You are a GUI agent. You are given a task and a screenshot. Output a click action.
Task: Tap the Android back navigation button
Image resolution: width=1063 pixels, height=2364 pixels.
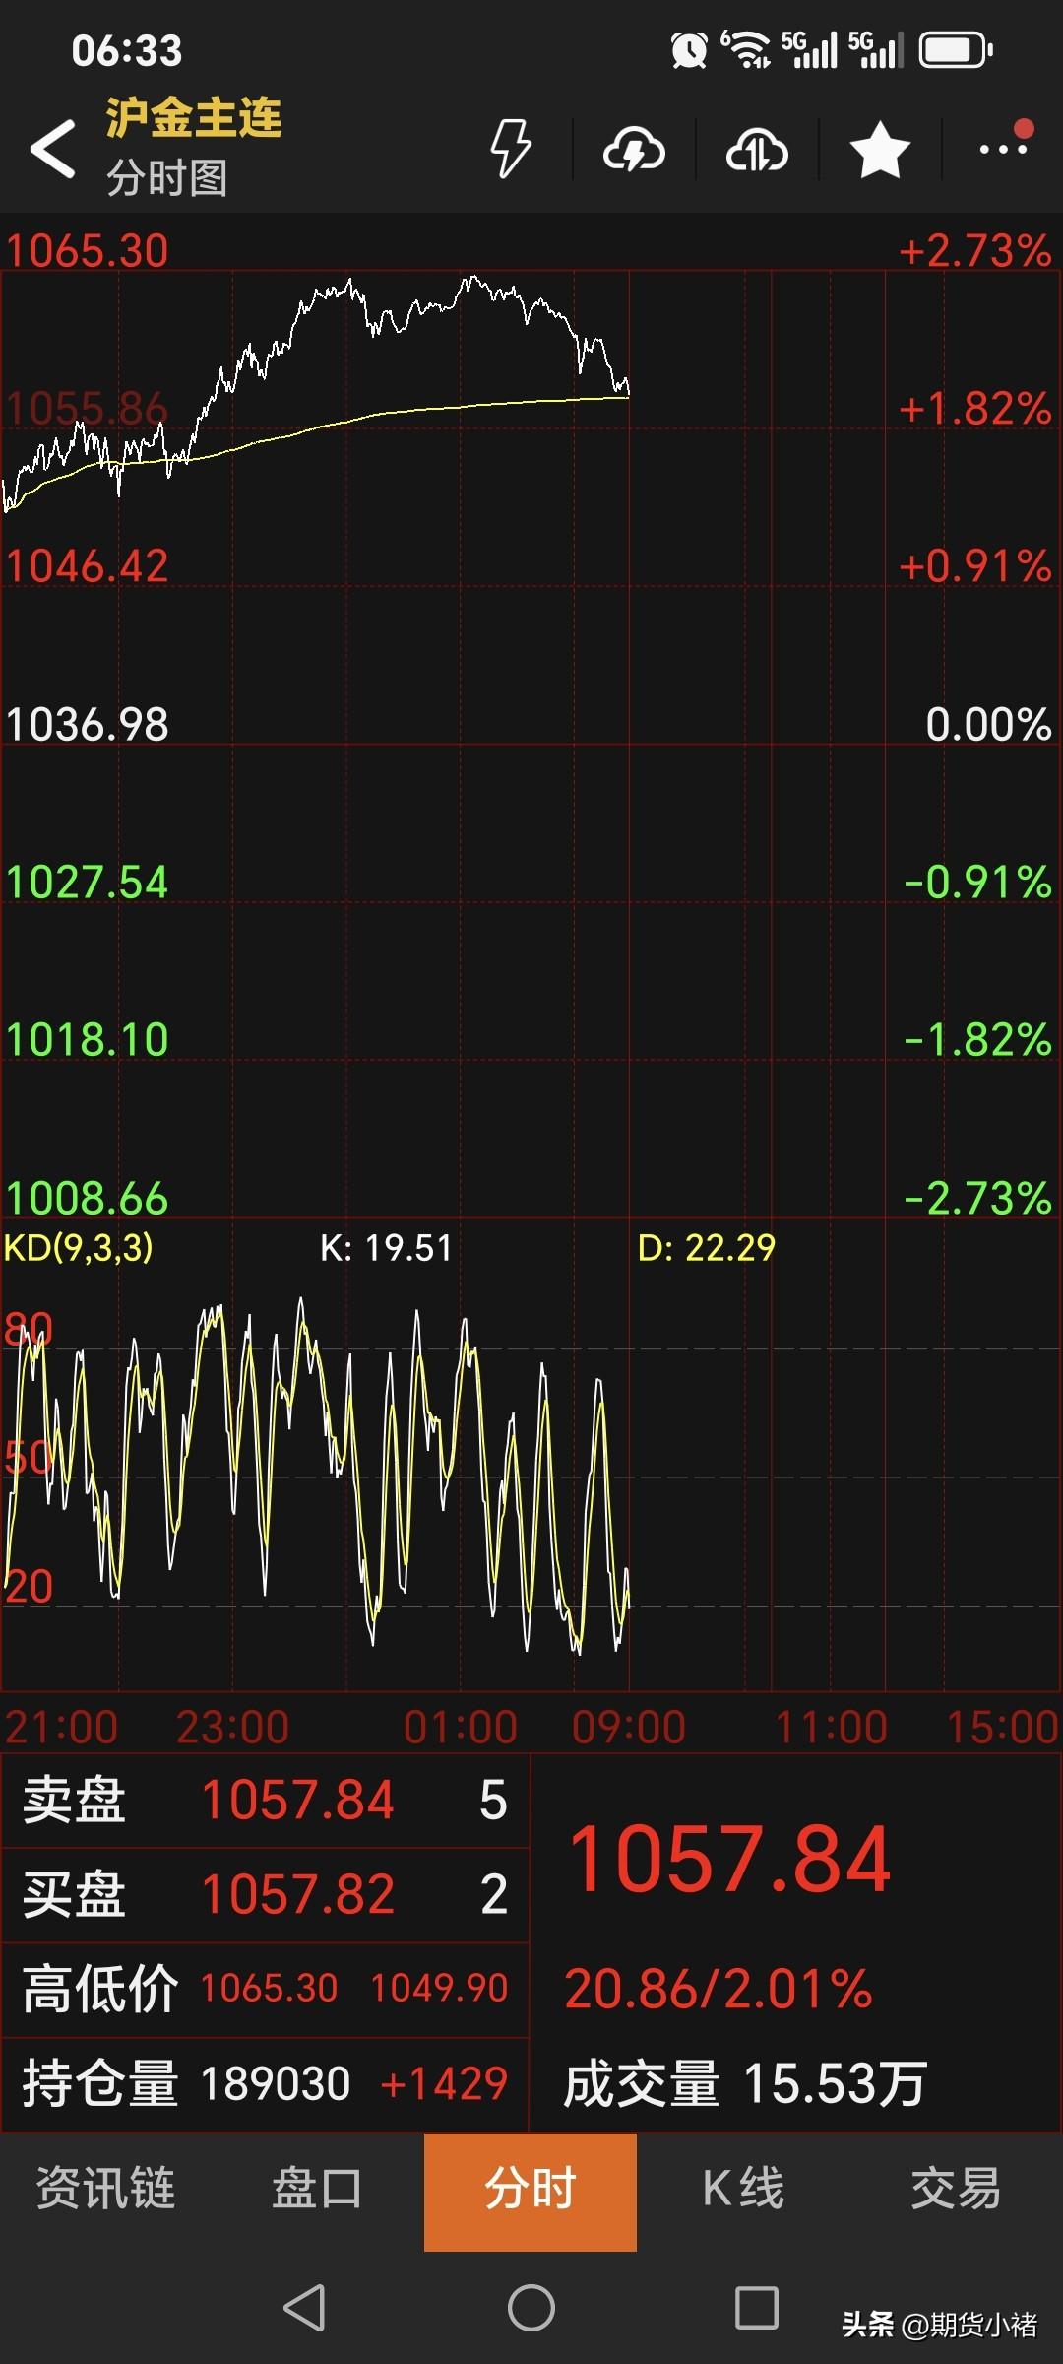point(304,2308)
